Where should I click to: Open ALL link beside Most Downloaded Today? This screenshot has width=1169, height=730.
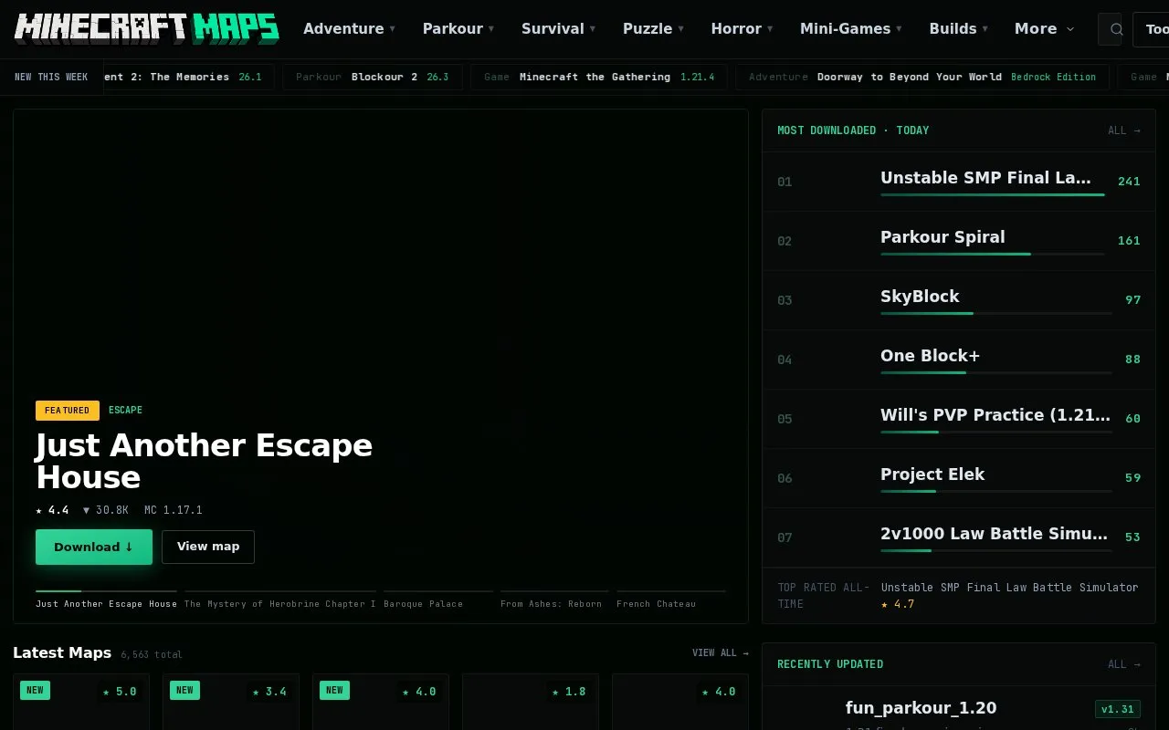coord(1124,130)
